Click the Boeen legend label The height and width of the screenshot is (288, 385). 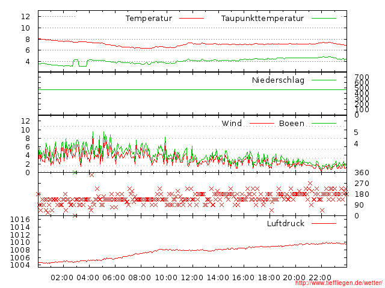coord(292,123)
